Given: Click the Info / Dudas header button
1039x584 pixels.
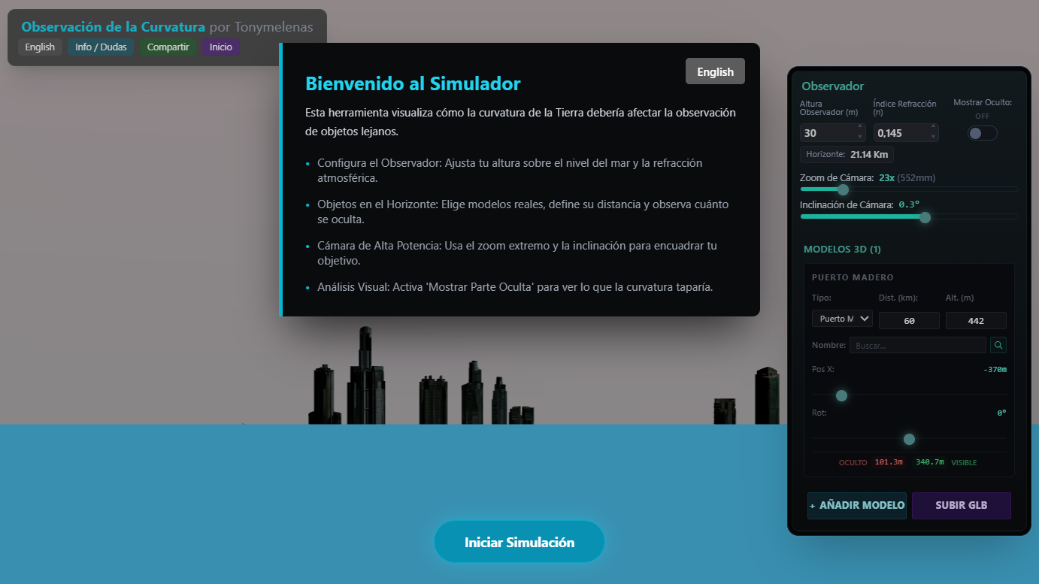Looking at the screenshot, I should click(101, 47).
